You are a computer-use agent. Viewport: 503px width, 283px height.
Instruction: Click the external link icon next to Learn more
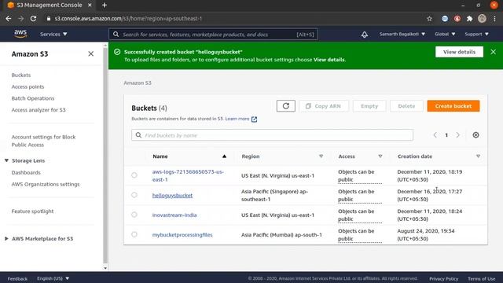coord(254,119)
